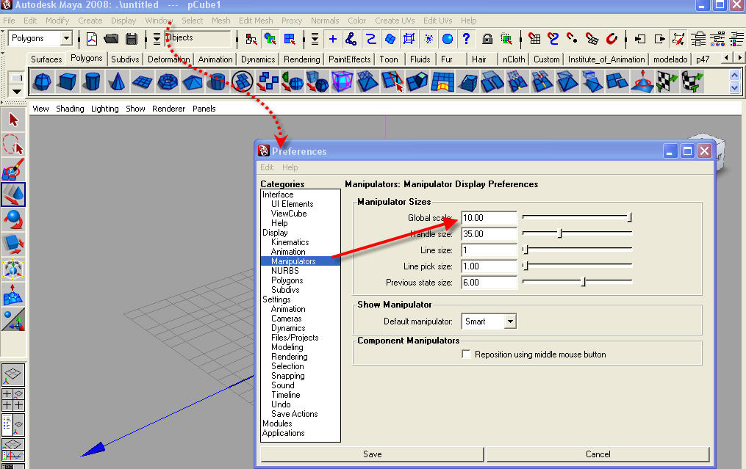746x469 pixels.
Task: Open the Default manipulator Smart dropdown
Action: pyautogui.click(x=510, y=321)
